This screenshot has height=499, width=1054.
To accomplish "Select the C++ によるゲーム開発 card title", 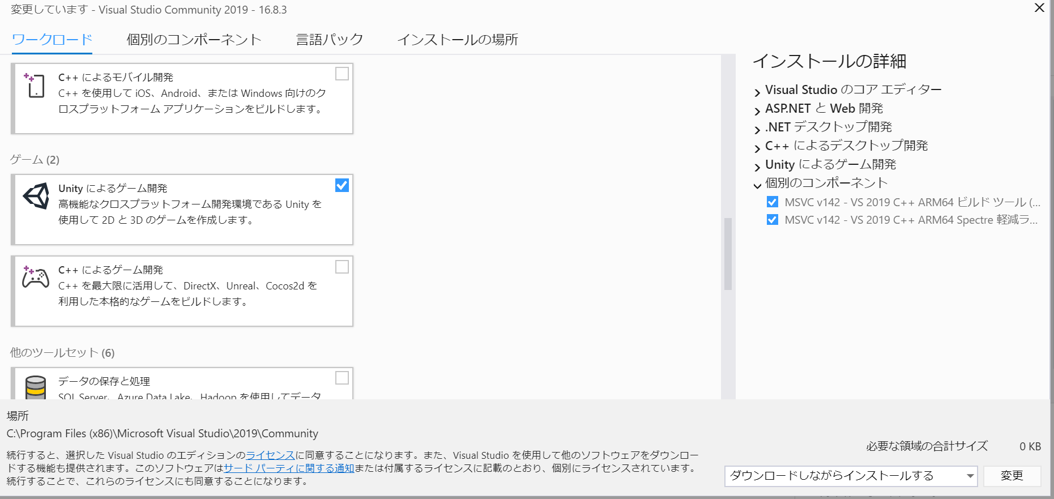I will [x=110, y=270].
